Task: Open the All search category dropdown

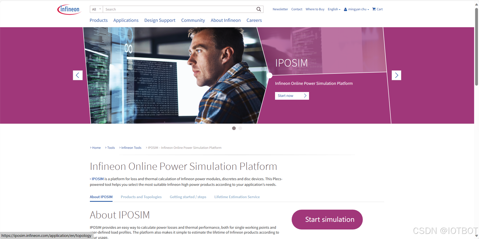Action: [x=96, y=9]
